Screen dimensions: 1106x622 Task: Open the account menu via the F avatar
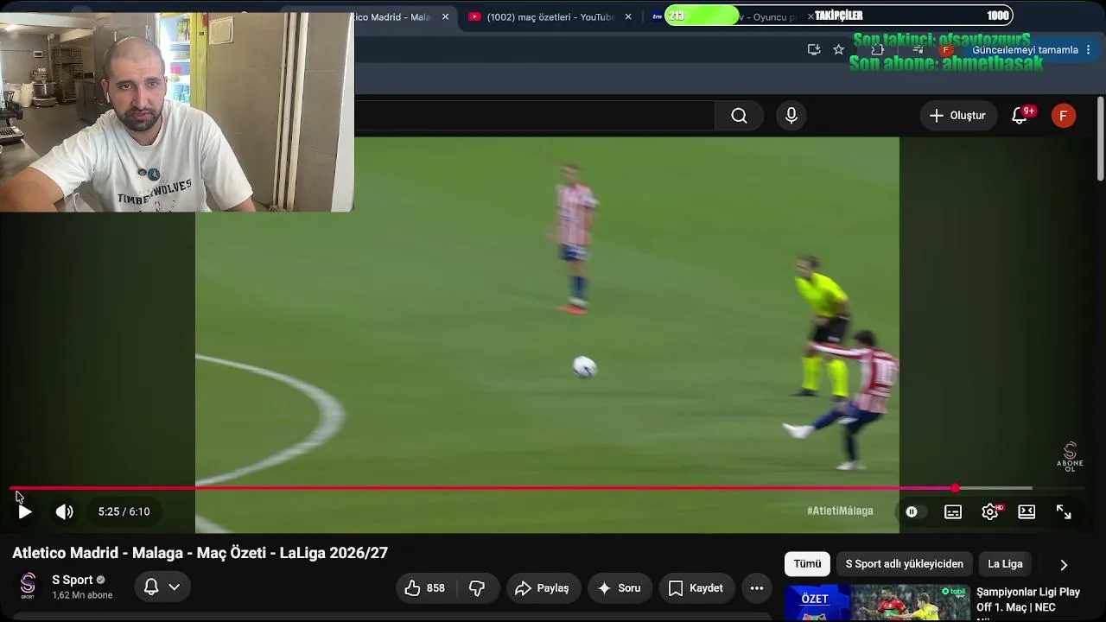(x=1064, y=116)
